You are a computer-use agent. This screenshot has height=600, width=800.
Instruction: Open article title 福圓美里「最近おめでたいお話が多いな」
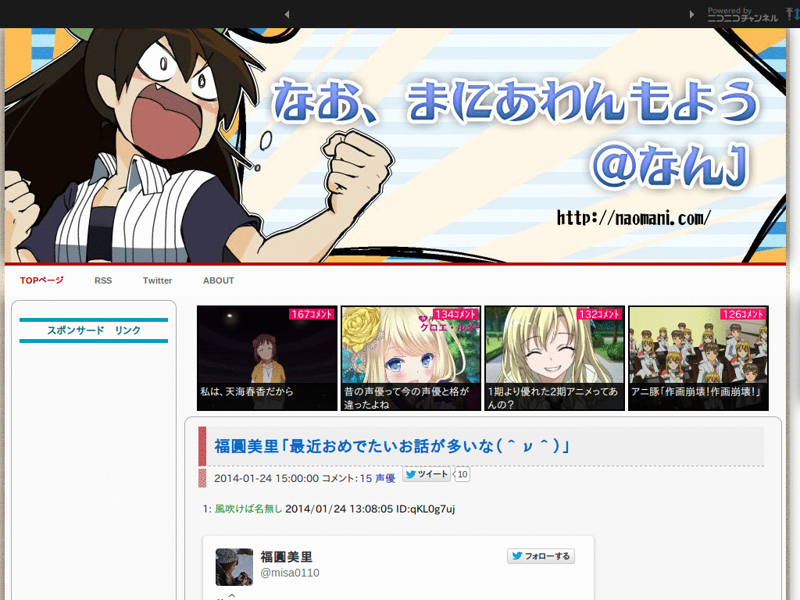[392, 446]
